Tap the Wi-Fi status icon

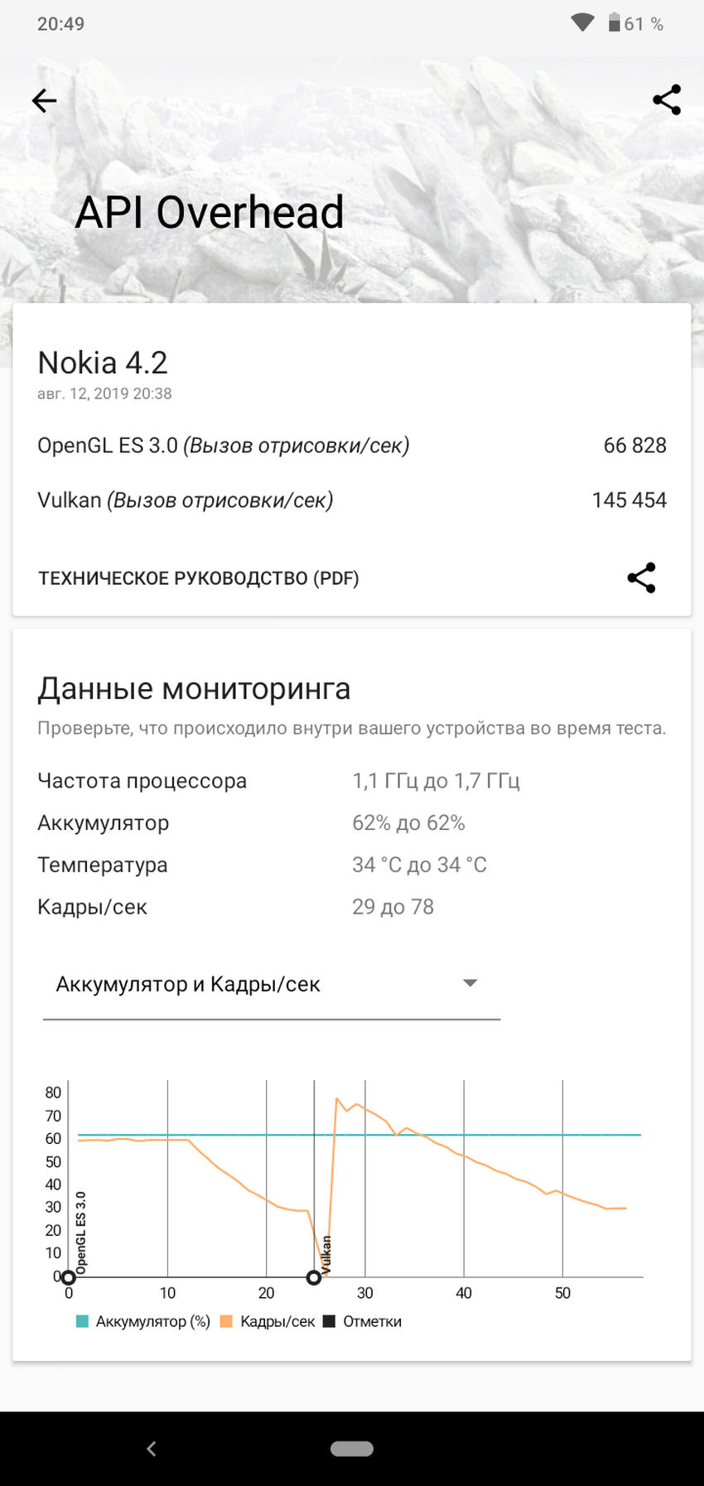click(583, 23)
